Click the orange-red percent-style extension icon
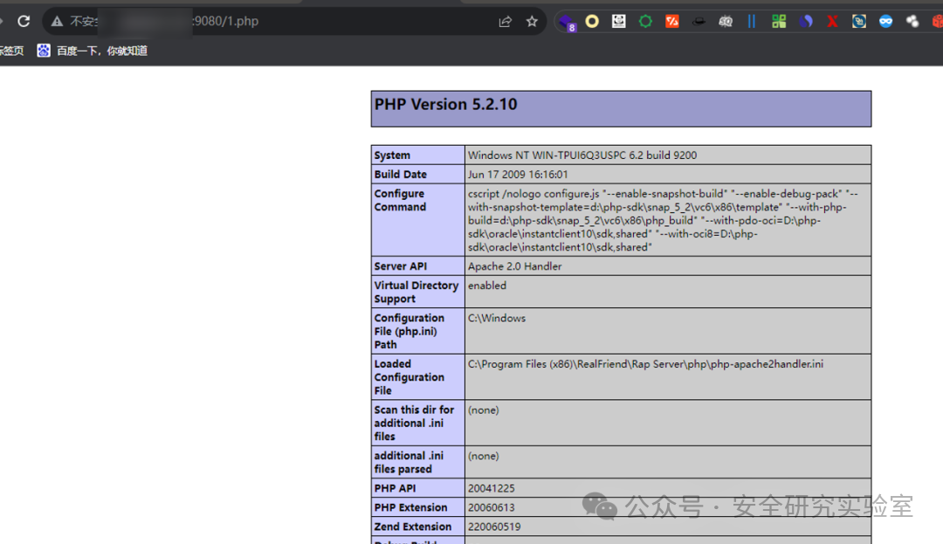This screenshot has width=943, height=544. point(671,22)
